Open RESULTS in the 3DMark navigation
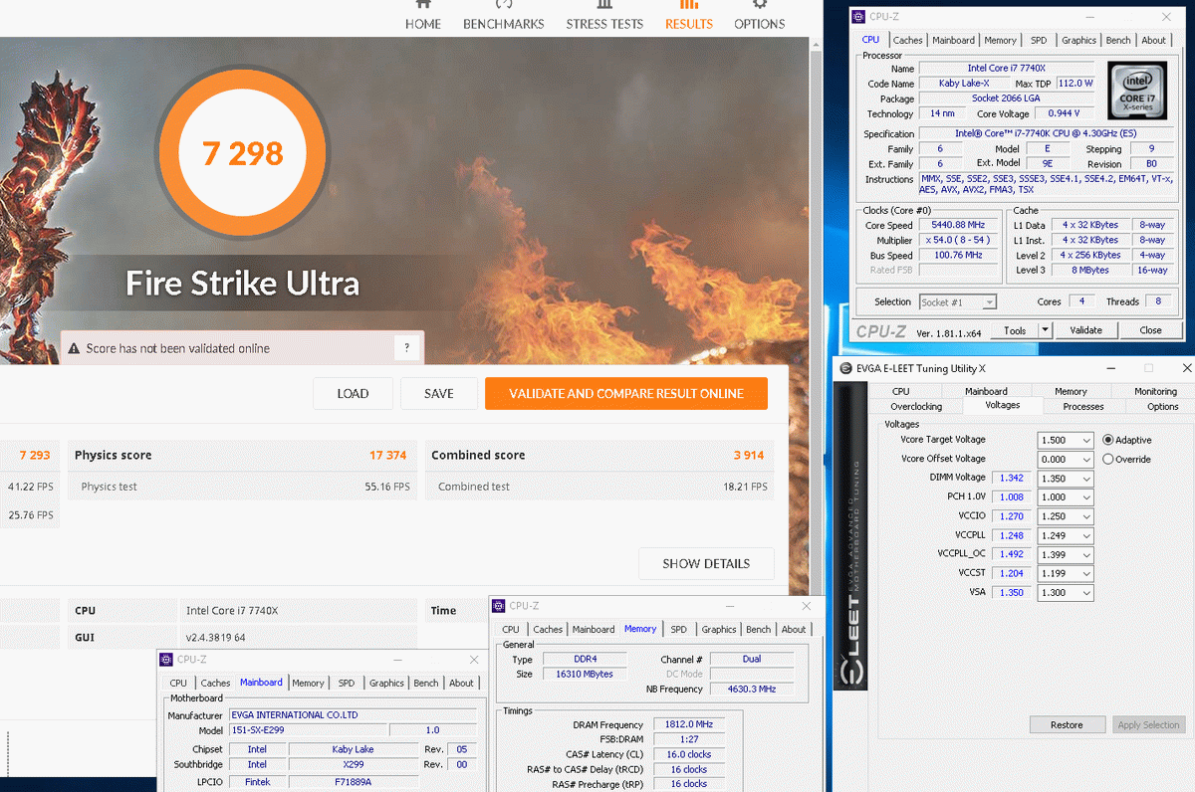This screenshot has width=1195, height=792. coord(689,16)
